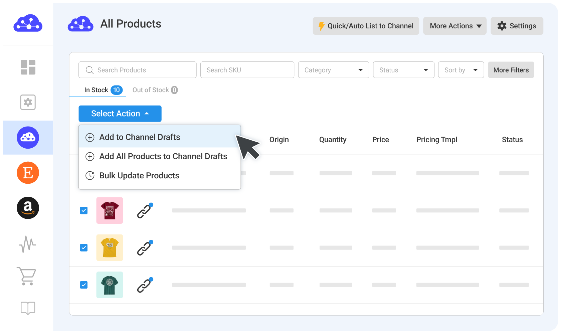This screenshot has width=561, height=334.
Task: Open the Sort by dropdown
Action: point(461,70)
